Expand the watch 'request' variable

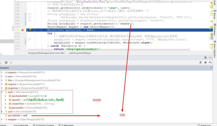(x=2, y=72)
